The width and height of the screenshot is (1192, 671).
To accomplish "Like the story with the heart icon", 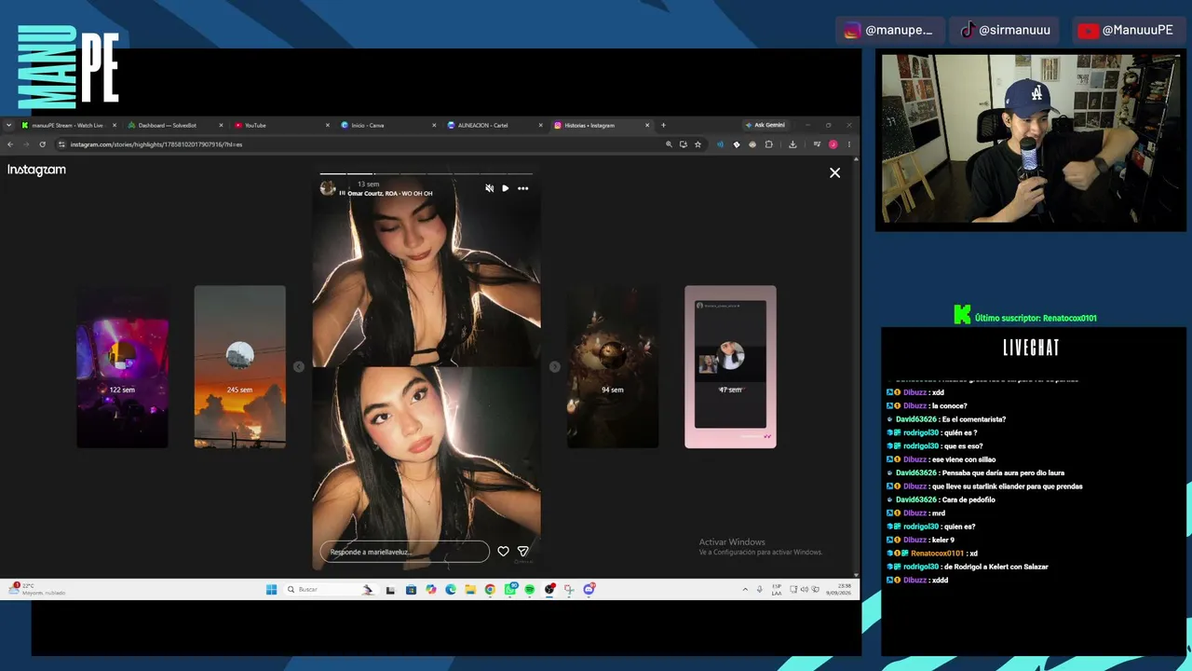I will (503, 552).
